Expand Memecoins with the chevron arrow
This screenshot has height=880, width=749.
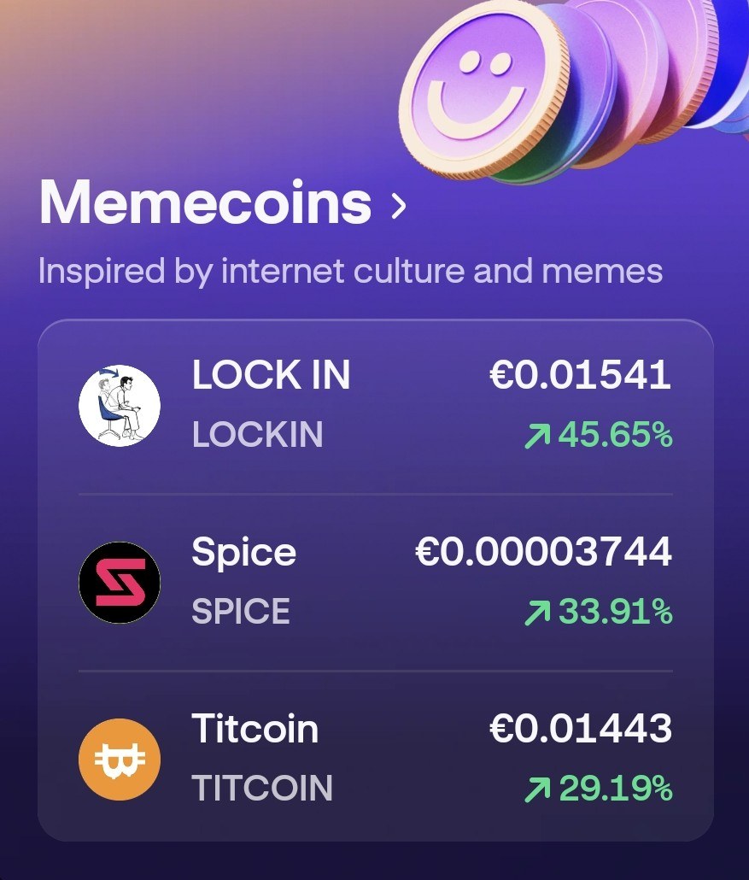[x=398, y=206]
